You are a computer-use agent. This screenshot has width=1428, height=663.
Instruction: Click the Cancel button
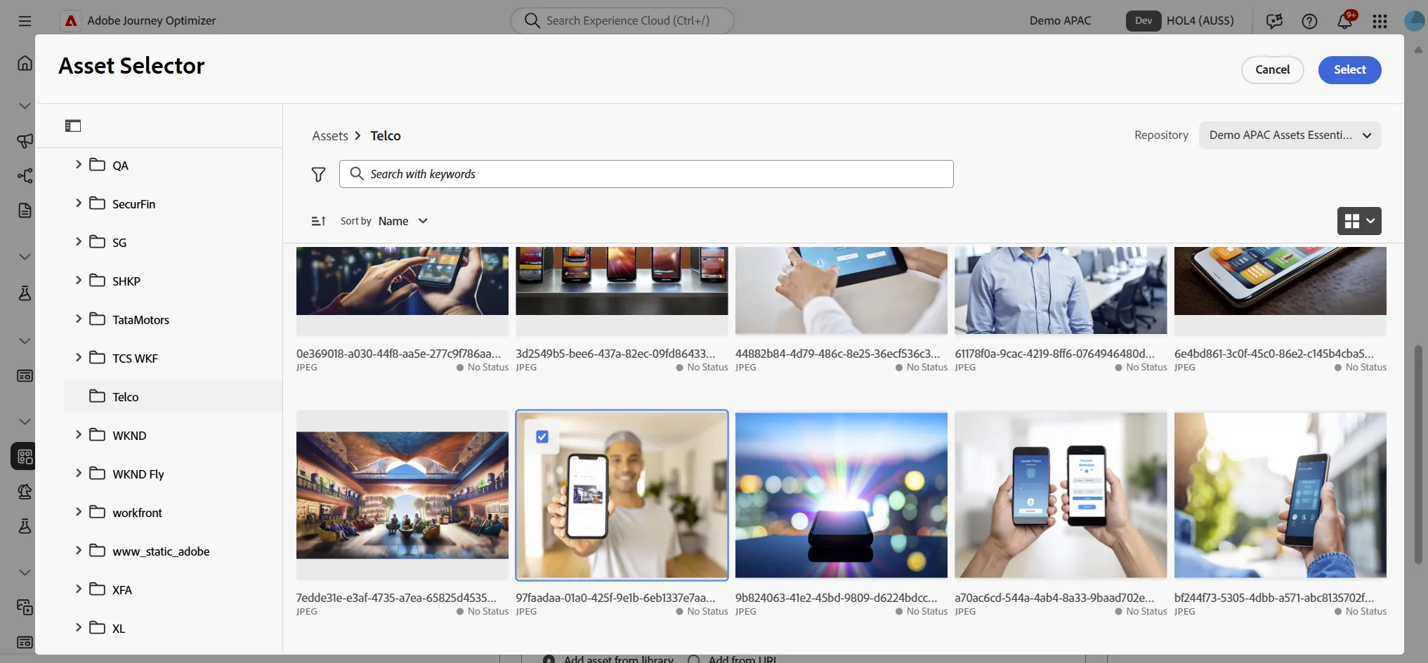point(1272,69)
